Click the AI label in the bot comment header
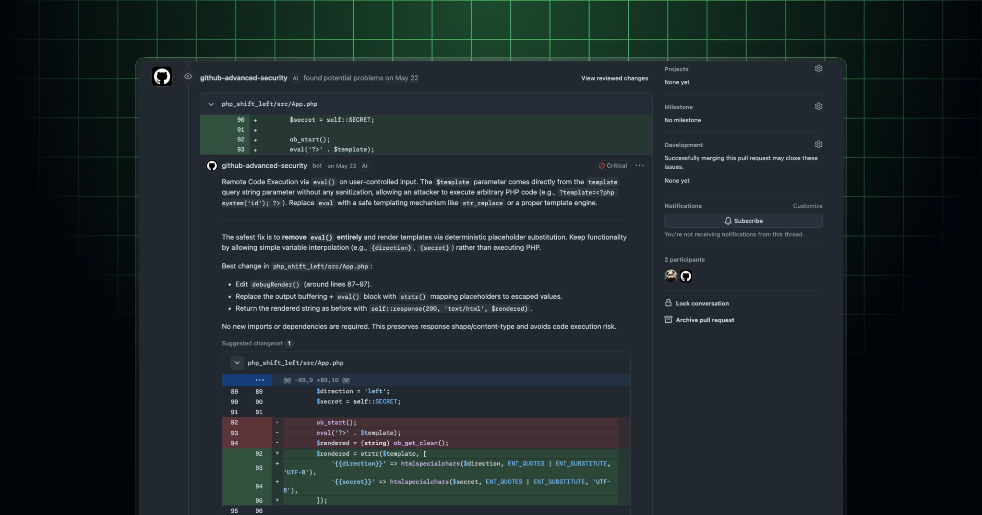The image size is (982, 515). click(x=365, y=166)
